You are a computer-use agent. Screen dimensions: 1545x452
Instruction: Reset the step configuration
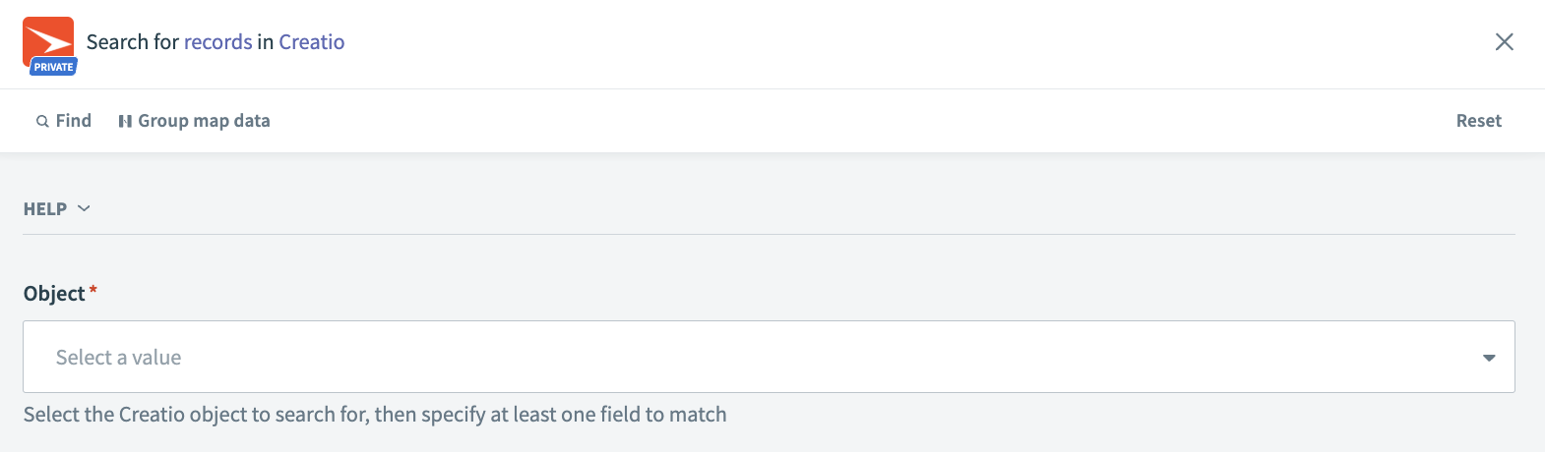[x=1478, y=121]
